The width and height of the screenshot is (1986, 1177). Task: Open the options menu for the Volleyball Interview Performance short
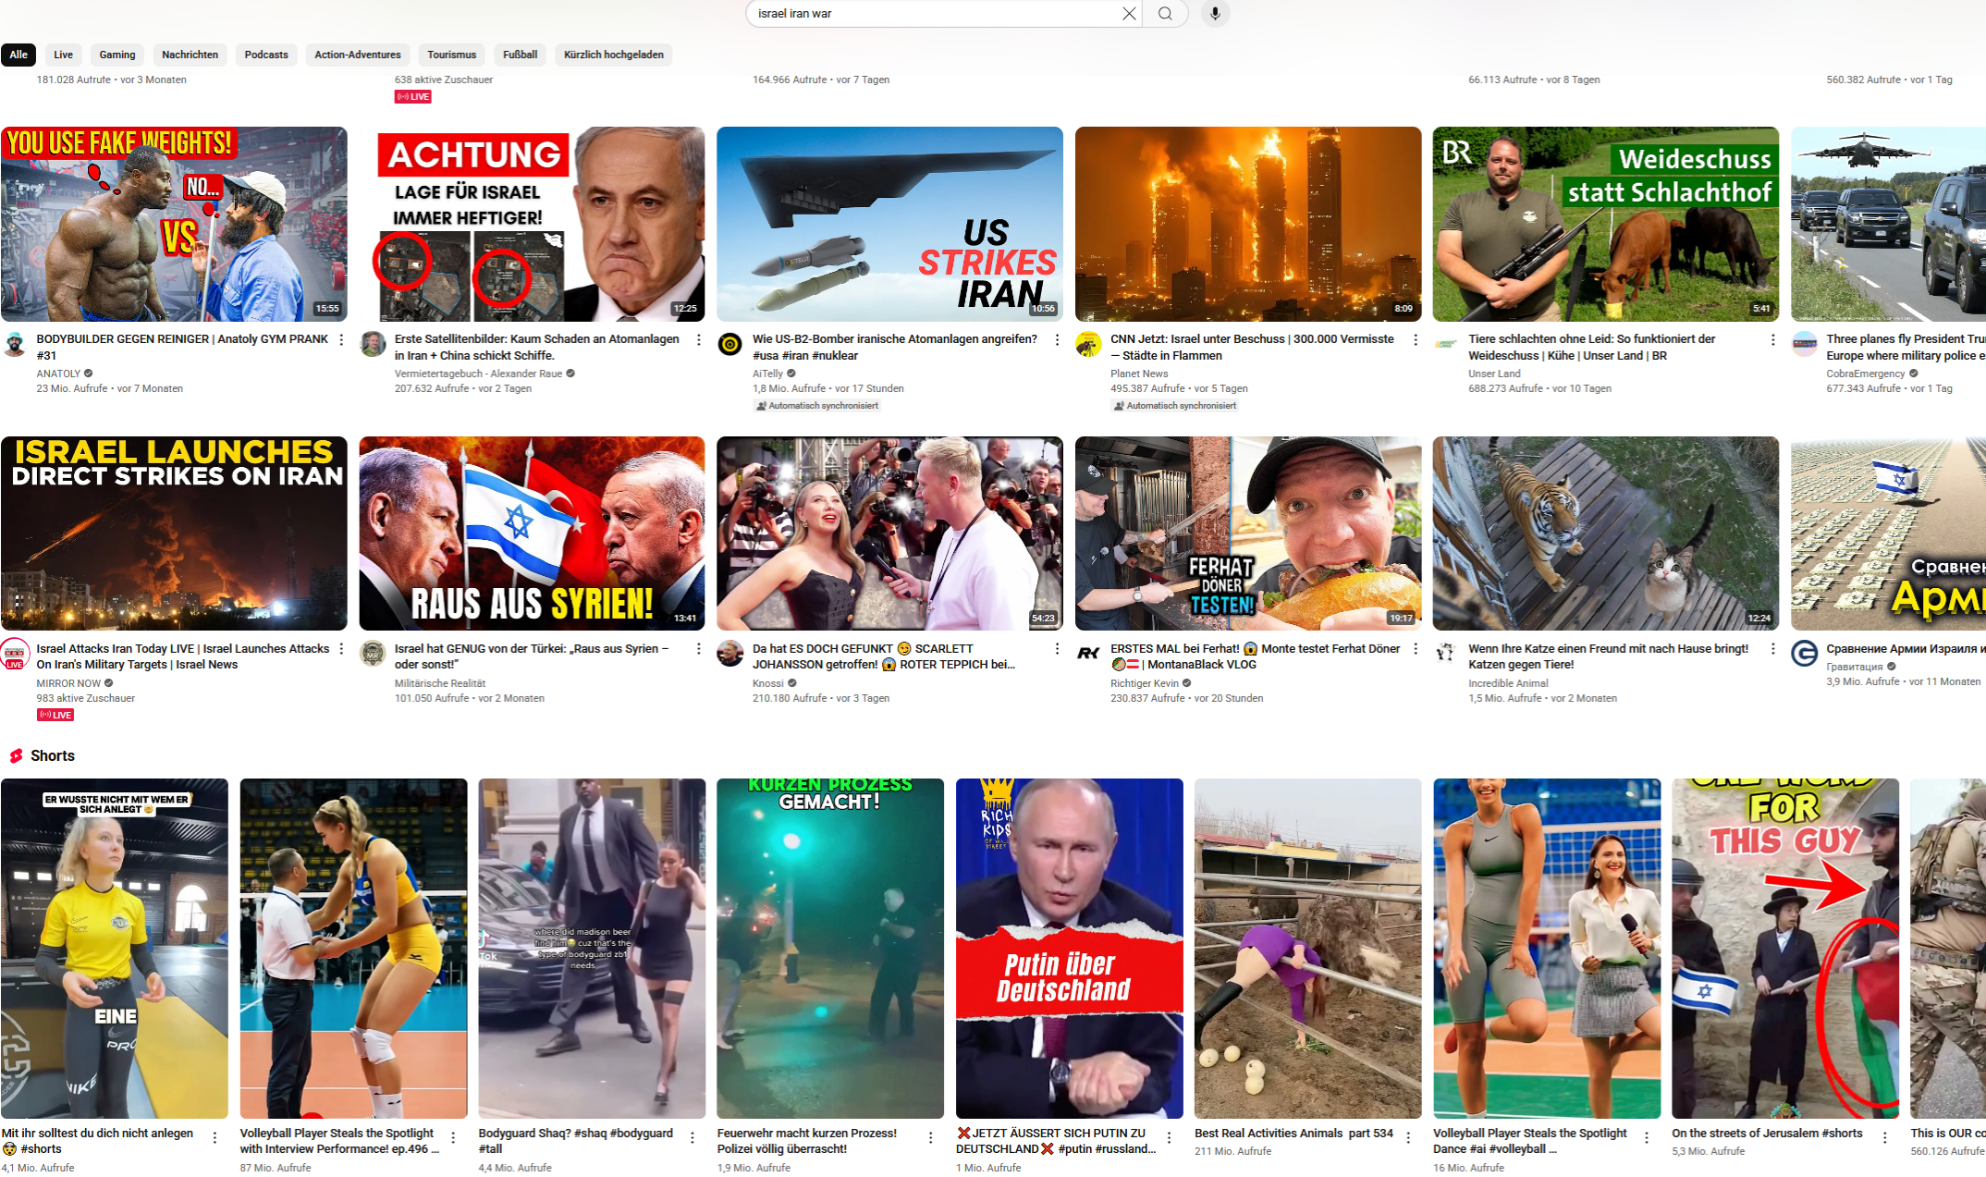(x=453, y=1137)
